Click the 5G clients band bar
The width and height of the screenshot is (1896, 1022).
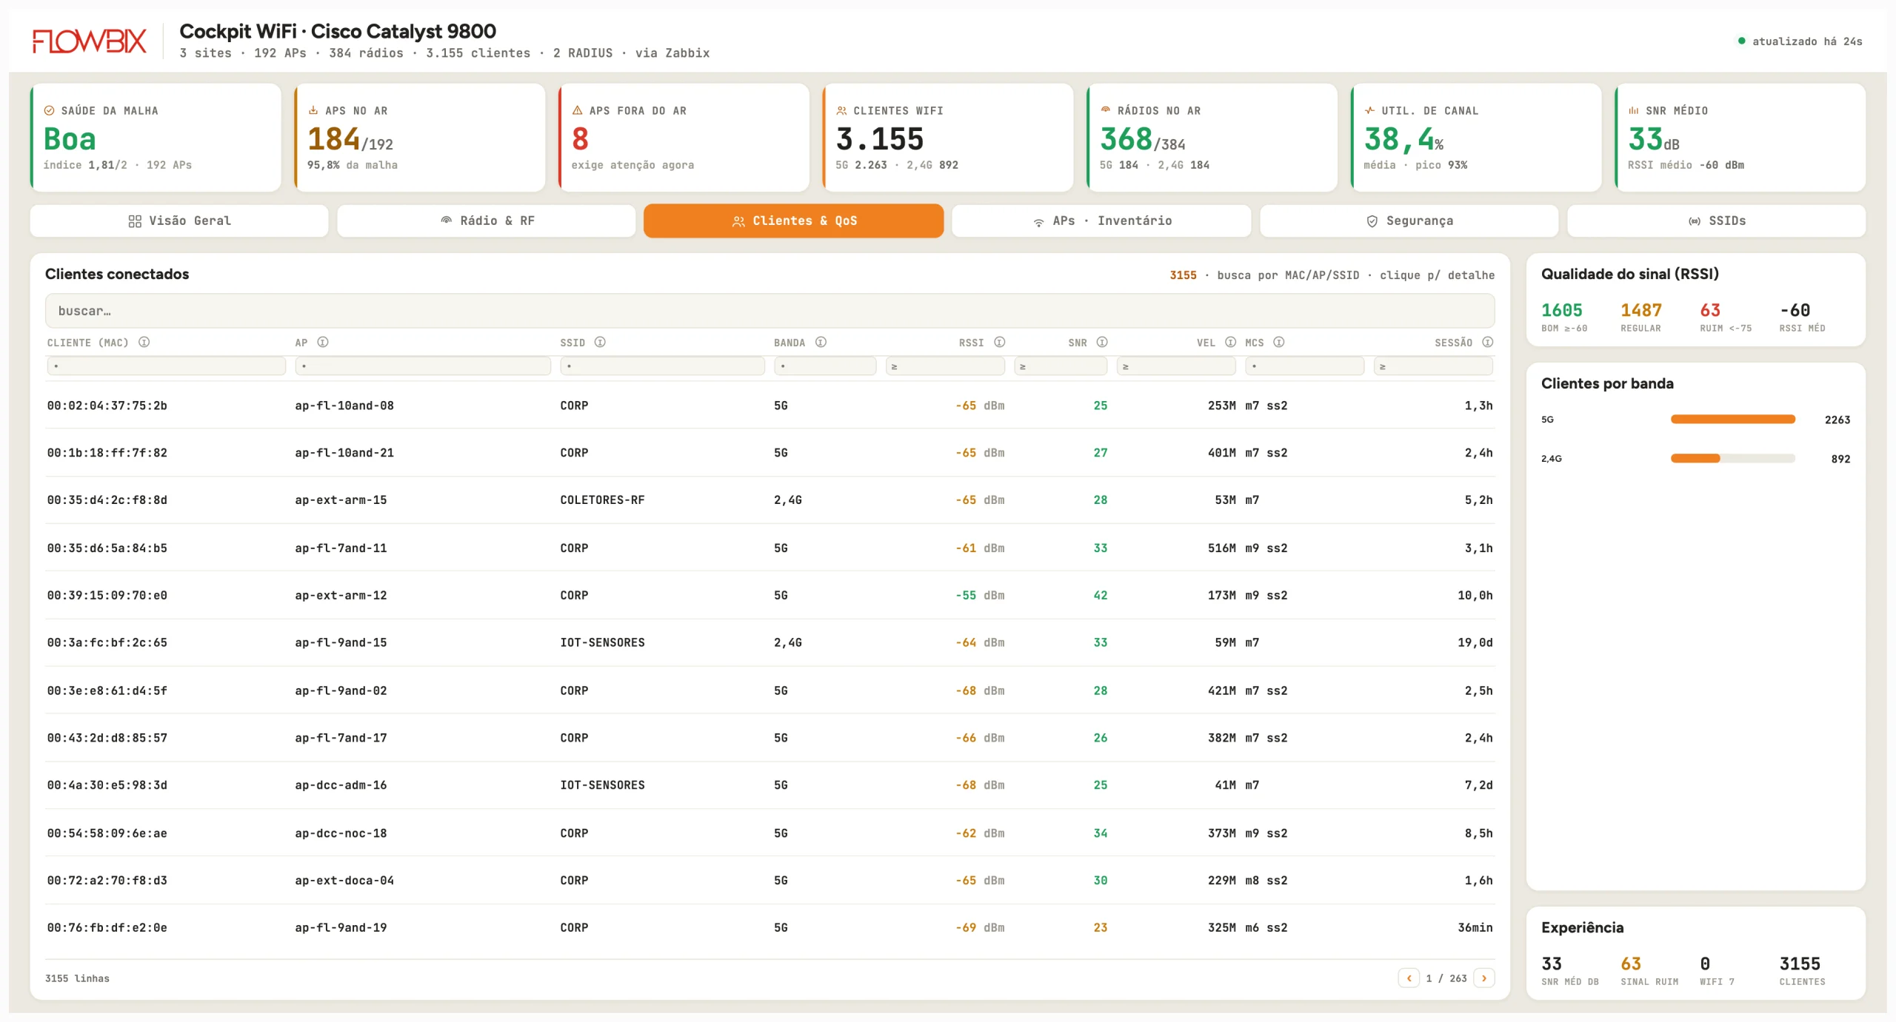[1732, 419]
